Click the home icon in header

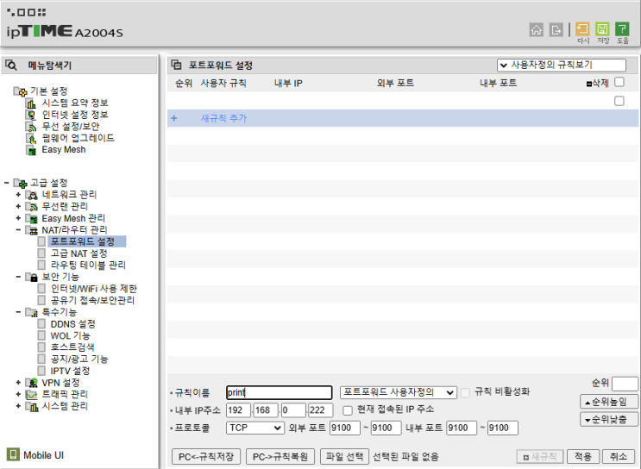click(537, 30)
